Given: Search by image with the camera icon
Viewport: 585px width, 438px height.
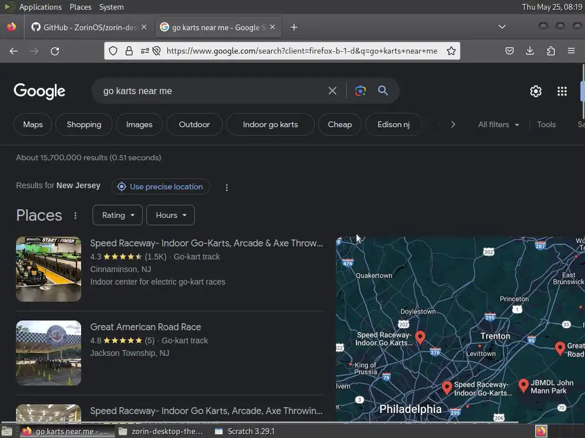Looking at the screenshot, I should coord(360,91).
